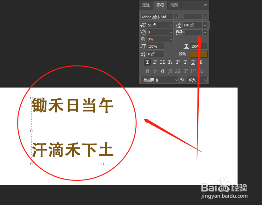Toggle Faux Italic style

(155, 62)
